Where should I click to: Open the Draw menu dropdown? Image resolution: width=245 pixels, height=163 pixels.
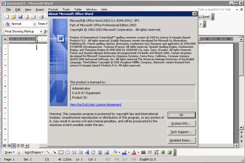coord(10,152)
